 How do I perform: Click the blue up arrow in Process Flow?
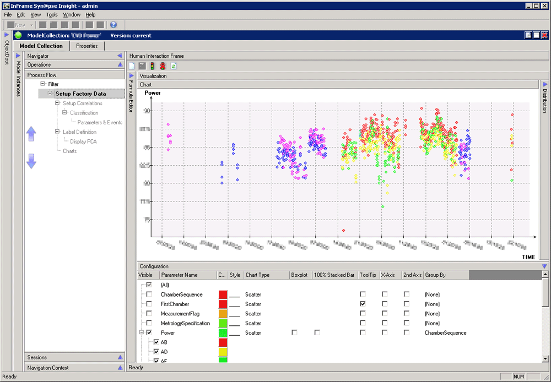[31, 134]
